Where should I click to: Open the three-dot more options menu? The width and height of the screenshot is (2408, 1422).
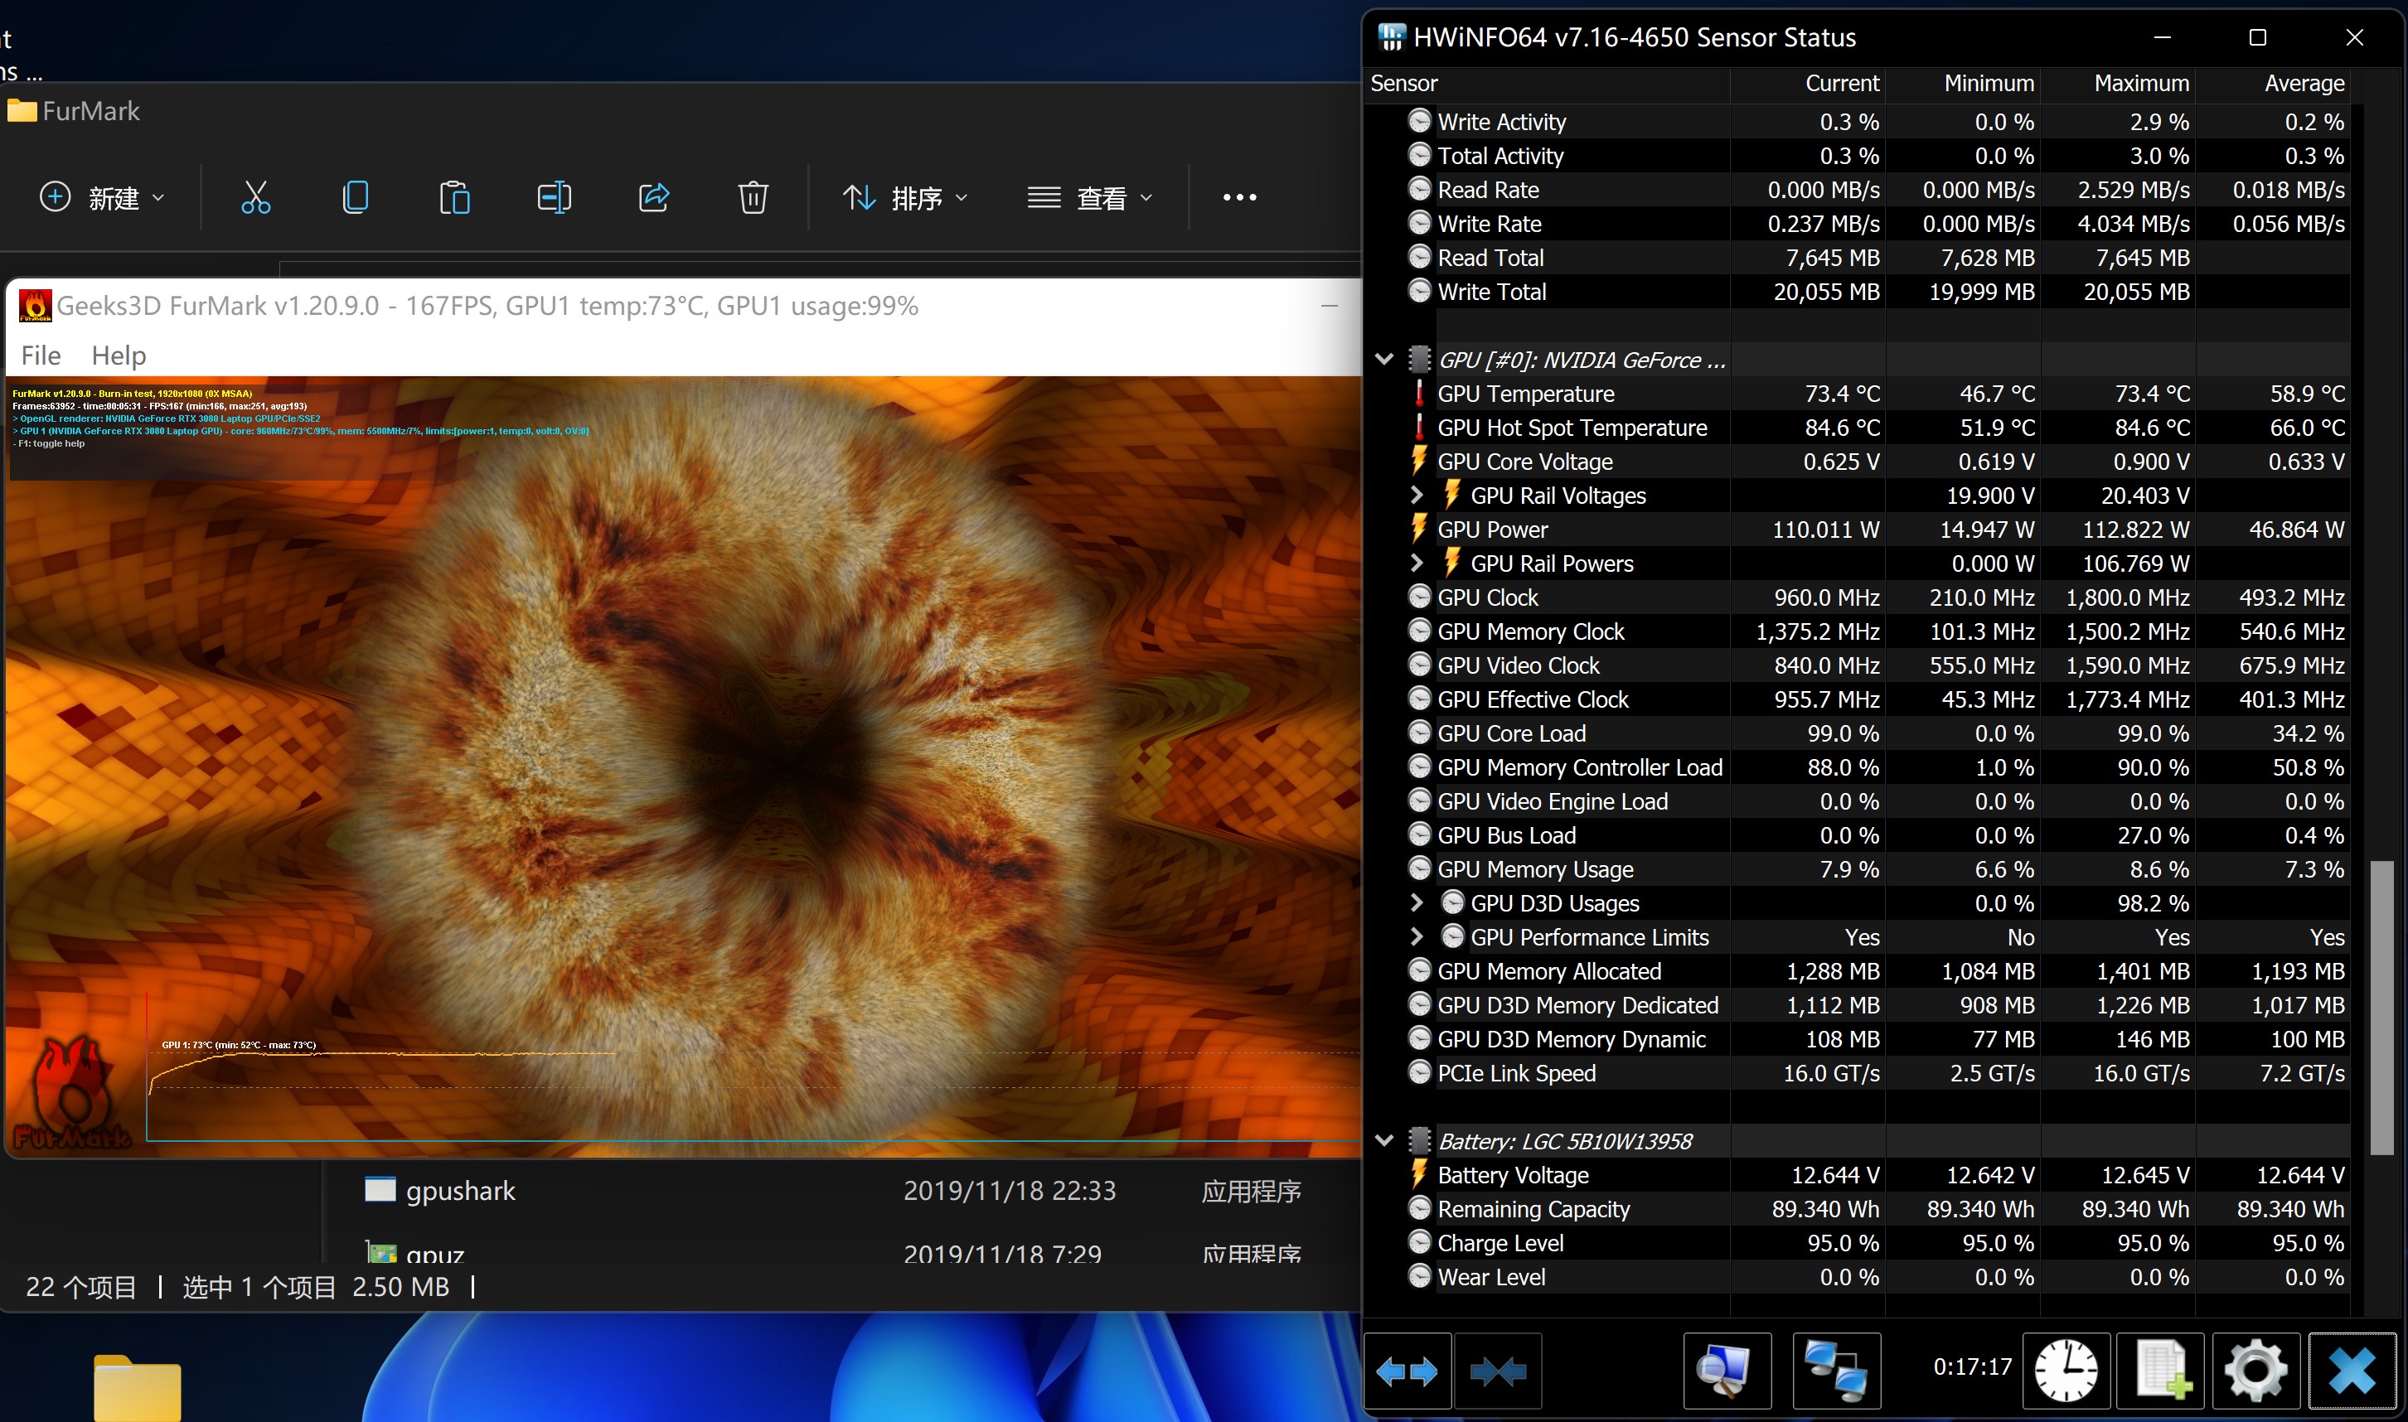point(1239,197)
